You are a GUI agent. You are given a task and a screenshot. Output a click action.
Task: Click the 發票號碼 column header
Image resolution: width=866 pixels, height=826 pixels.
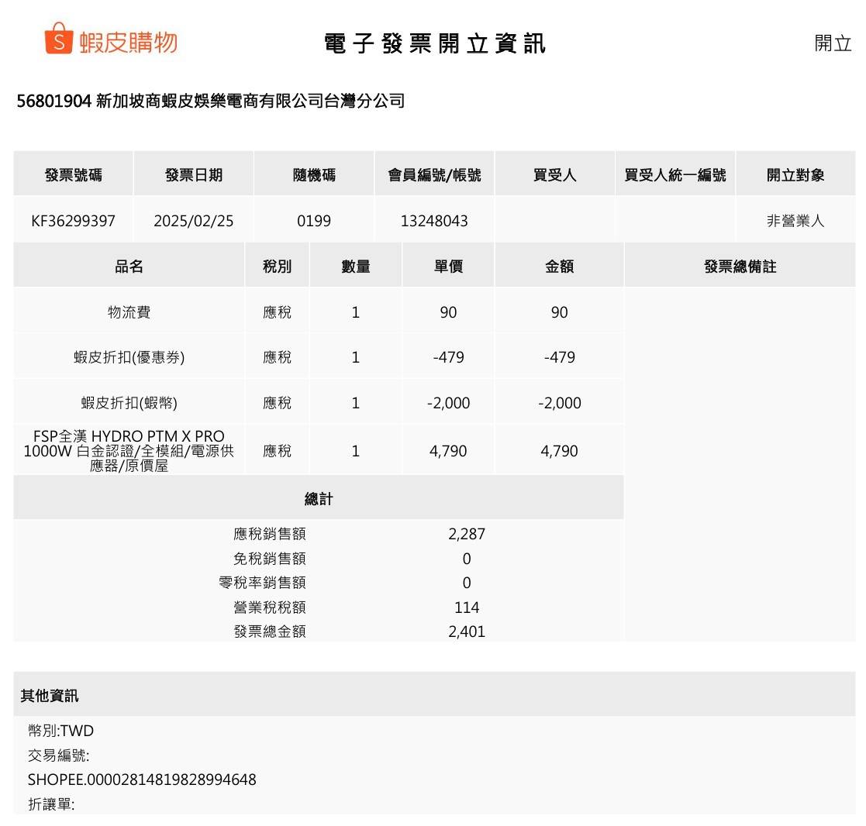click(74, 175)
